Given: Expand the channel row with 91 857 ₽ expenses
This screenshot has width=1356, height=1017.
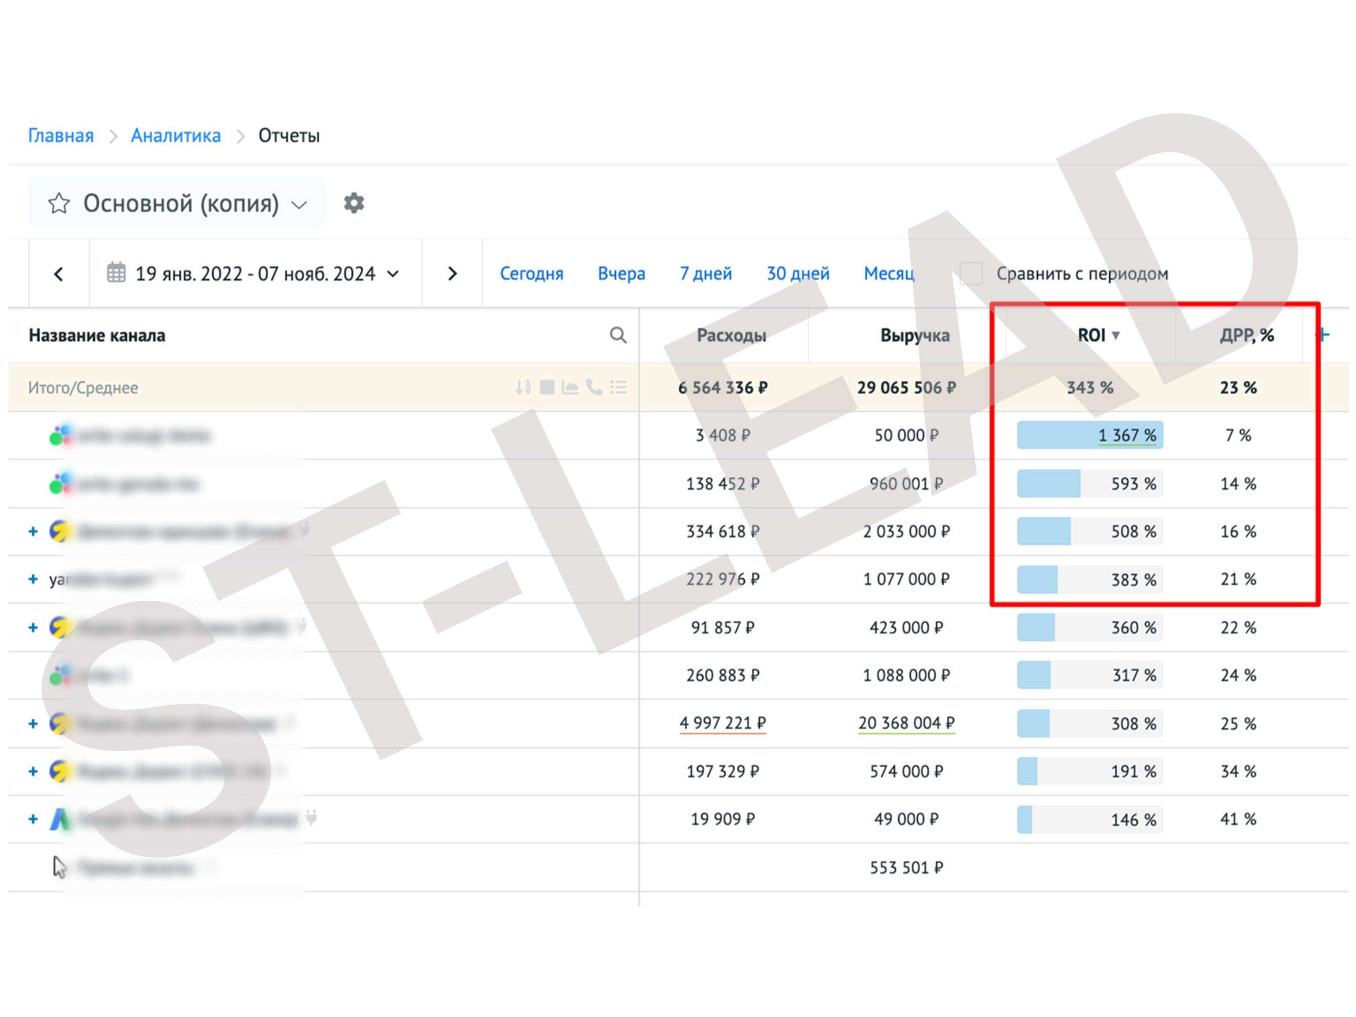Looking at the screenshot, I should [33, 627].
